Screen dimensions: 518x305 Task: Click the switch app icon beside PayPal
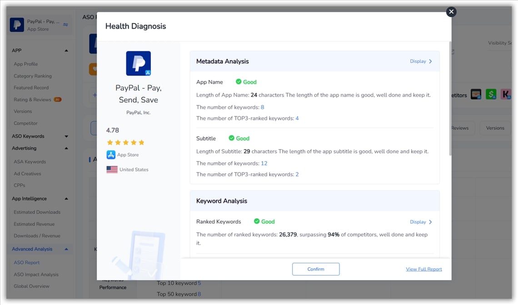click(x=66, y=25)
